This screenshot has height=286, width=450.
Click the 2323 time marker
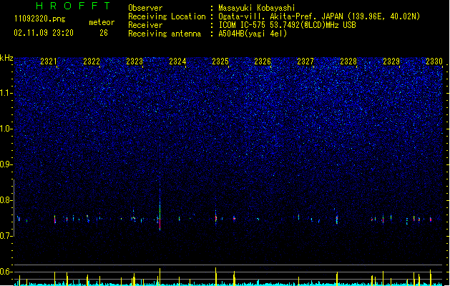(134, 61)
